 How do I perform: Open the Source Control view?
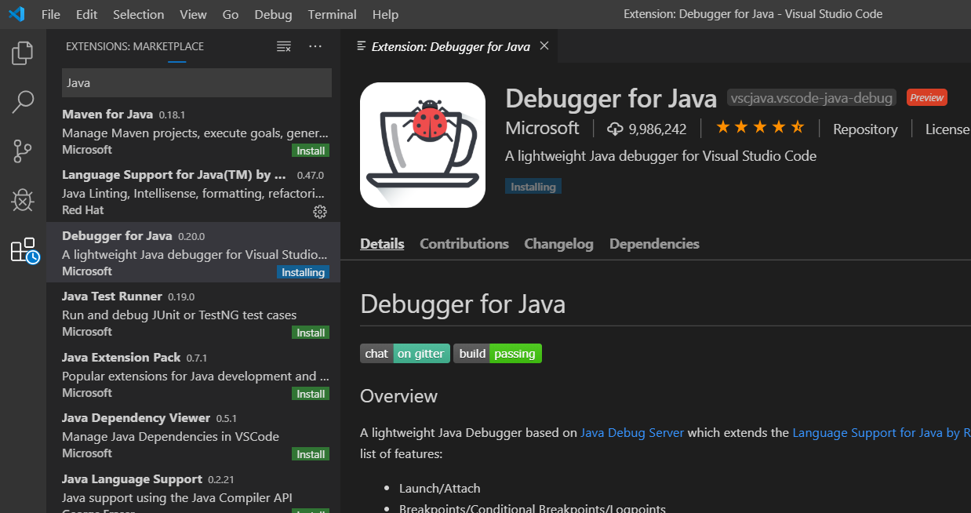pos(23,151)
